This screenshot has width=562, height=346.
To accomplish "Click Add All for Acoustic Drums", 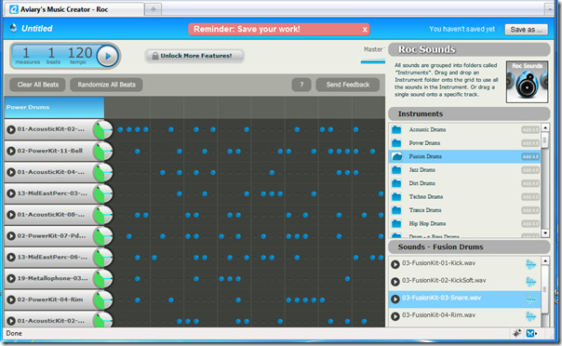I will coord(530,129).
